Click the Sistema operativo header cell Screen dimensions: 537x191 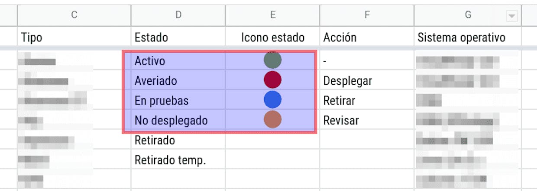(x=468, y=37)
